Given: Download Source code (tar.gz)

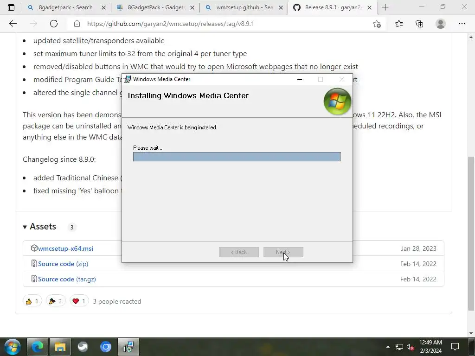Looking at the screenshot, I should pyautogui.click(x=67, y=279).
